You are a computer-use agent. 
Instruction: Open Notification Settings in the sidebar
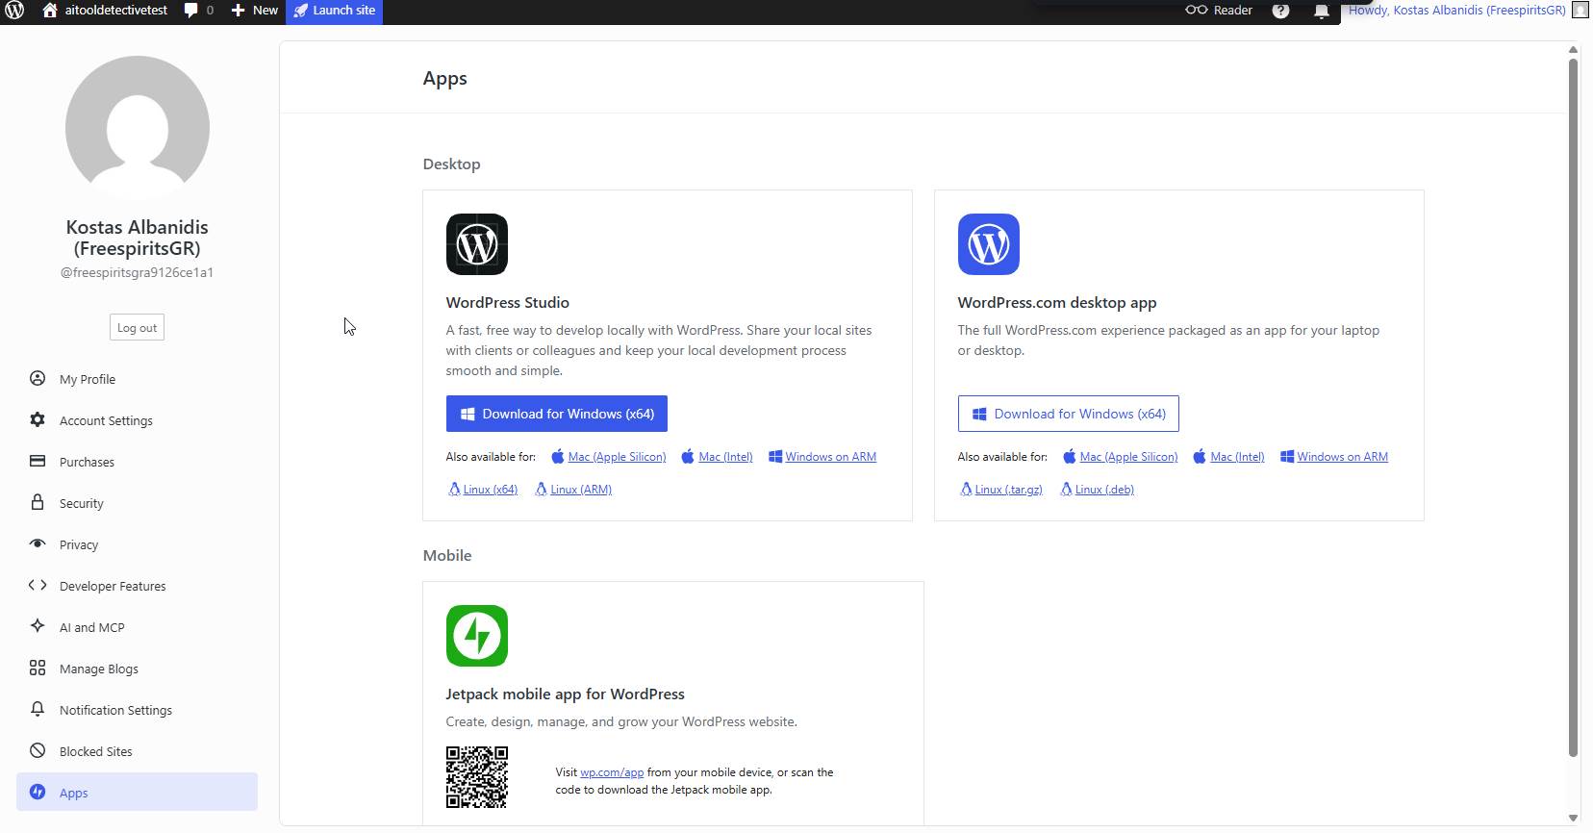click(x=137, y=710)
